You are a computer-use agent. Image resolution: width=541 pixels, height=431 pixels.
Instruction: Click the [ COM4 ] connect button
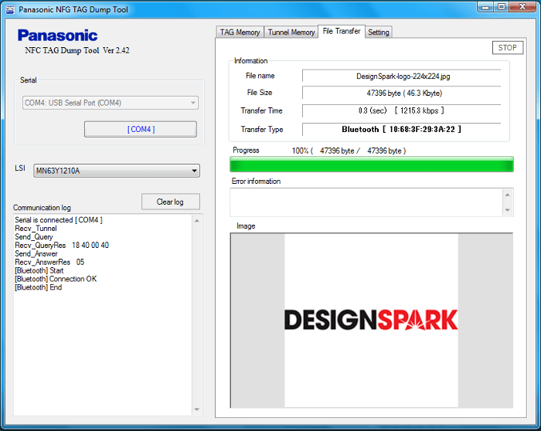point(141,129)
